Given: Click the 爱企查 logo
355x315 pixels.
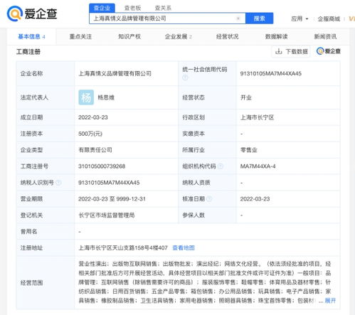Looking at the screenshot, I should (32, 14).
